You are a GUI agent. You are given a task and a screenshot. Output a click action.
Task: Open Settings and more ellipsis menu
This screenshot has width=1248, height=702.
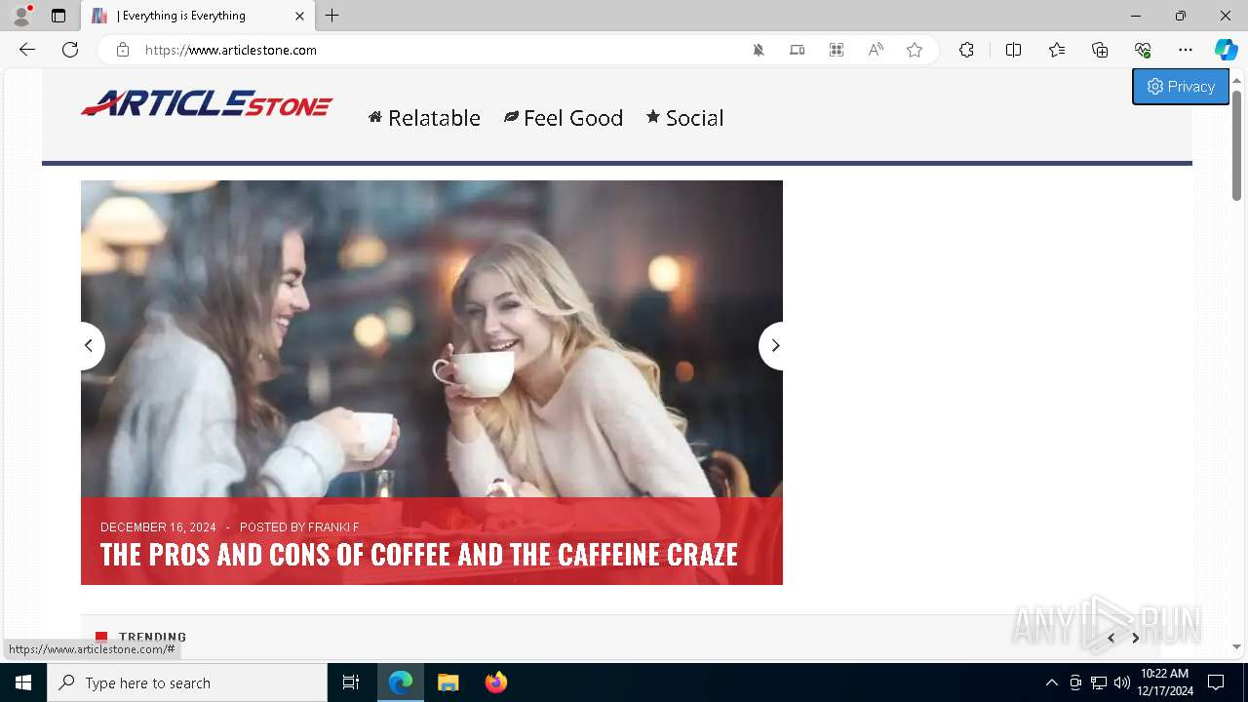[1186, 50]
